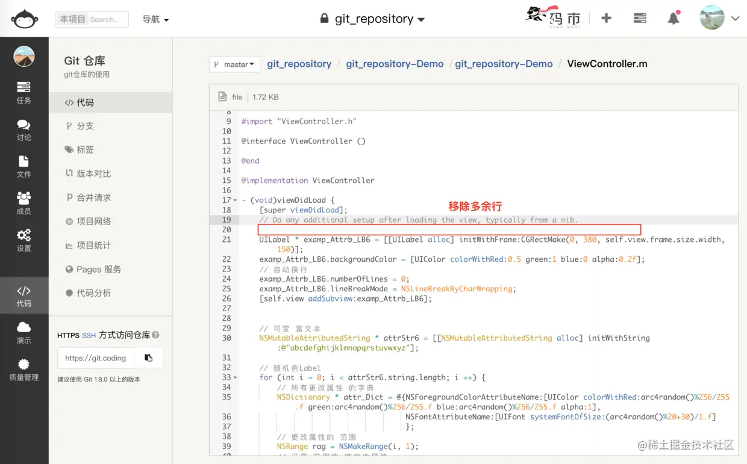Click the // 自动换行 comment line
747x464 pixels.
(283, 269)
